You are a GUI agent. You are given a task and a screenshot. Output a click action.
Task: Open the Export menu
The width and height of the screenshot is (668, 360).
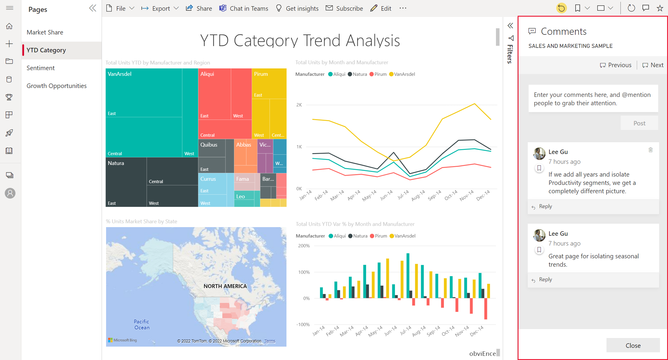(x=160, y=8)
